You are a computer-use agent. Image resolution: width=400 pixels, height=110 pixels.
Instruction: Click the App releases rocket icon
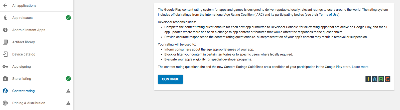click(x=5, y=18)
